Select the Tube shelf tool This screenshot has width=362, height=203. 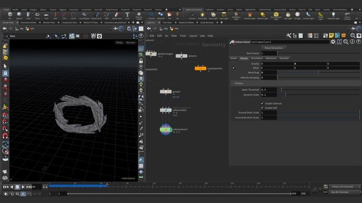click(28, 16)
